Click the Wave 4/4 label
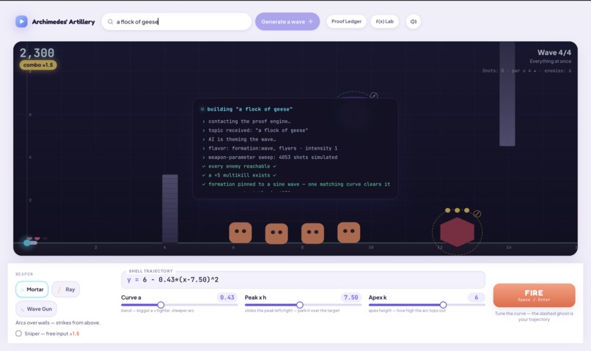 tap(554, 52)
